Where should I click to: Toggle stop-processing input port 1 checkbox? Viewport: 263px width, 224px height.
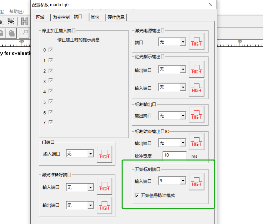[51, 60]
